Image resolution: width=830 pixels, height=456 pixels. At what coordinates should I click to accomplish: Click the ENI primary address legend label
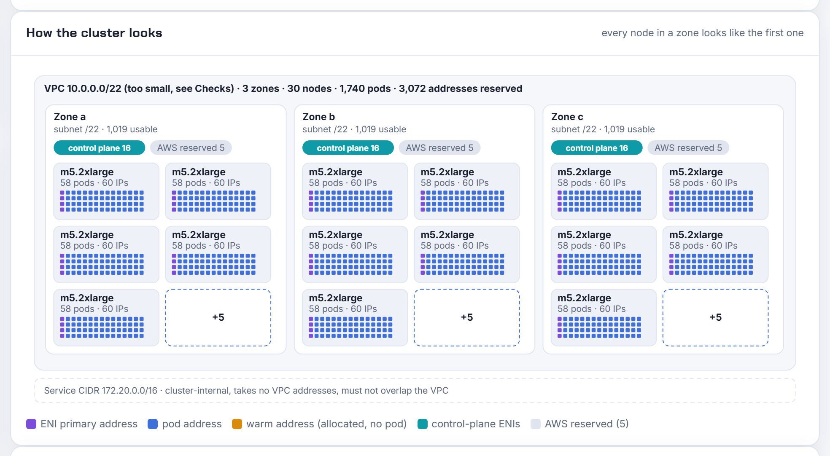tap(89, 424)
